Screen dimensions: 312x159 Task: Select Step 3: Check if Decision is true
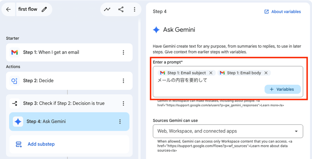[x=64, y=104]
